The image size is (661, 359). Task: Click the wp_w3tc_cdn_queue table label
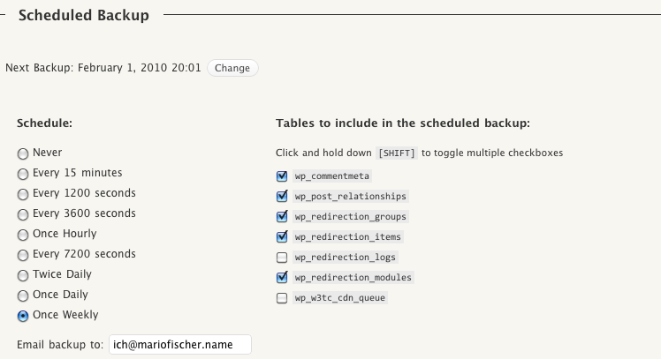coord(340,298)
